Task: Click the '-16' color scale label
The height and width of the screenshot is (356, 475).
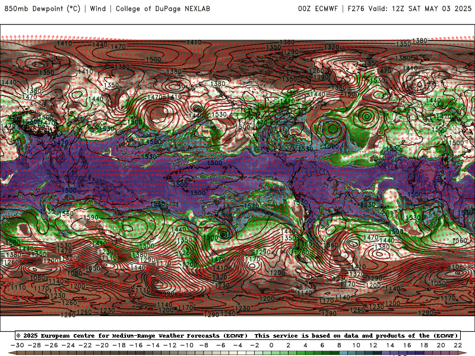Action: [x=136, y=345]
